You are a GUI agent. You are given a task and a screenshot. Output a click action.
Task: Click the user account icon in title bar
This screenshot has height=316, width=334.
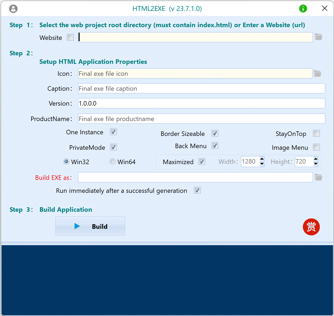click(x=13, y=9)
